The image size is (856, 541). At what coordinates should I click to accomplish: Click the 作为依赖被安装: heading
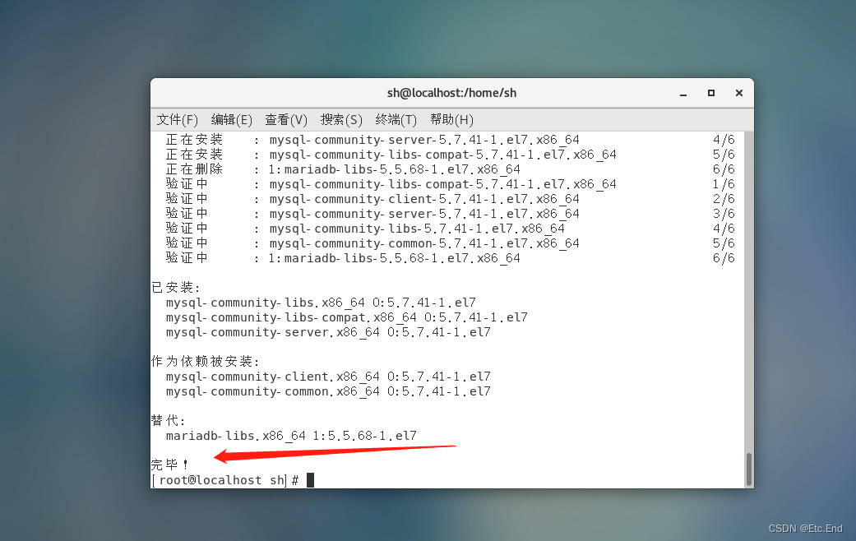click(206, 361)
